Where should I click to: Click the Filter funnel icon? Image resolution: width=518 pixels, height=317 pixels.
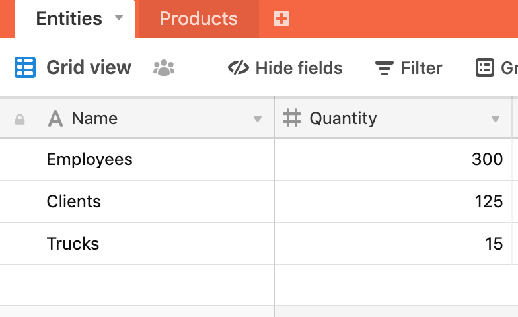pos(385,67)
